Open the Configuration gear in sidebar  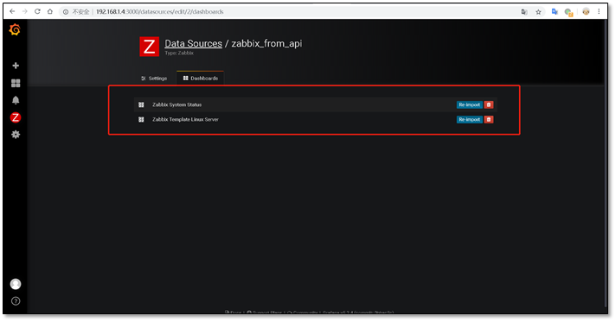click(x=16, y=135)
